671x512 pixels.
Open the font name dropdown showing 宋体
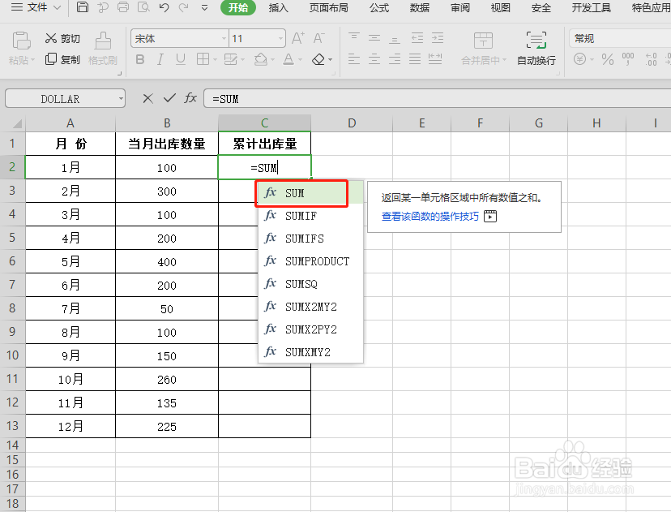pos(225,38)
